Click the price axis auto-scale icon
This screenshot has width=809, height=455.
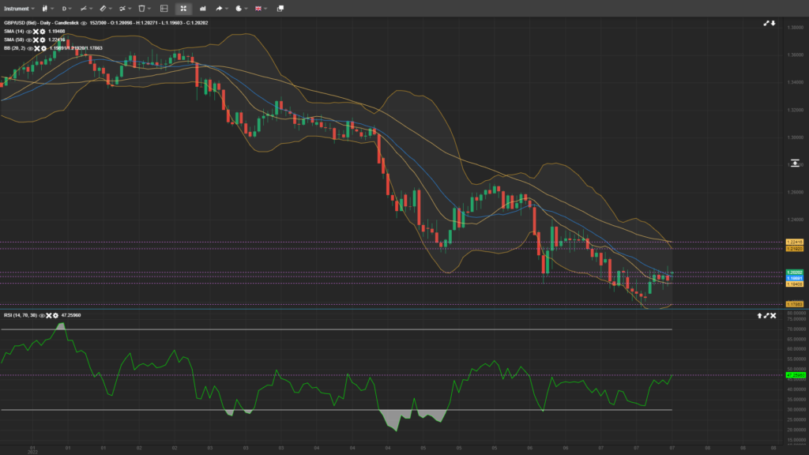(x=795, y=164)
